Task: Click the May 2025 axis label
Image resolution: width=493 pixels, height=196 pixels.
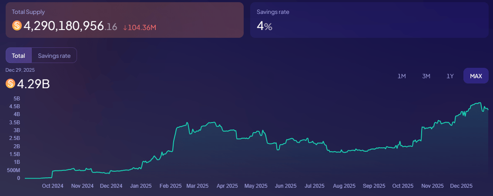Action: (256, 186)
